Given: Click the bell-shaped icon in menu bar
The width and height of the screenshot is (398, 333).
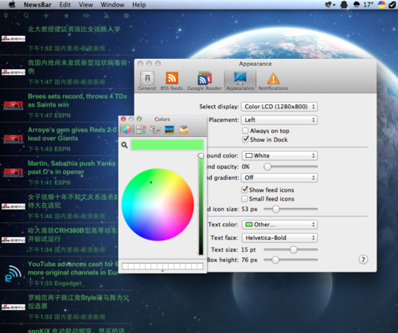Looking at the screenshot, I should [x=344, y=5].
